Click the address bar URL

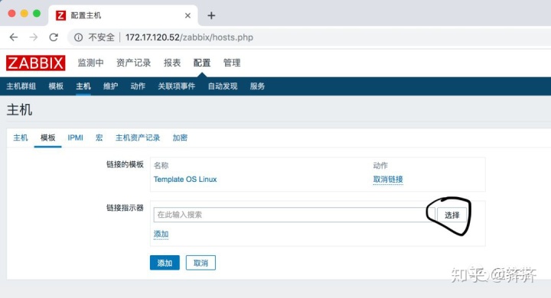point(189,37)
